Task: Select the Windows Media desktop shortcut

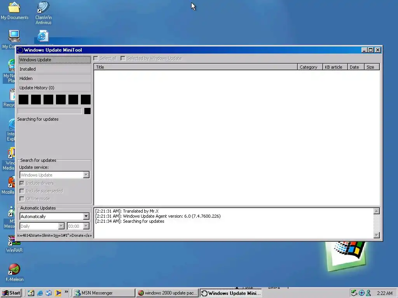Action: 9,159
